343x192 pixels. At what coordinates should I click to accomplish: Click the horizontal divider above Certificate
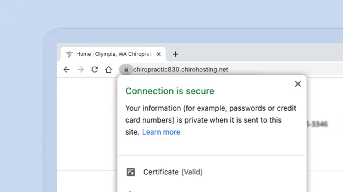[212, 155]
